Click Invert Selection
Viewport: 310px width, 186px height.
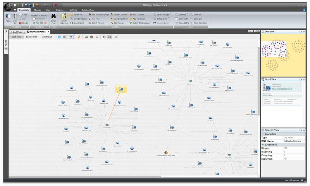pyautogui.click(x=79, y=19)
